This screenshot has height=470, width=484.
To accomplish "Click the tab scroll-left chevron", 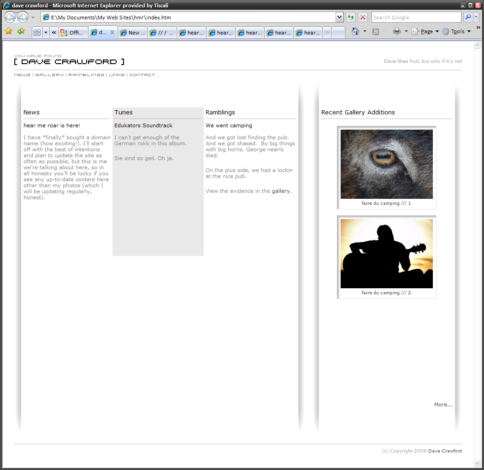I will pyautogui.click(x=54, y=32).
